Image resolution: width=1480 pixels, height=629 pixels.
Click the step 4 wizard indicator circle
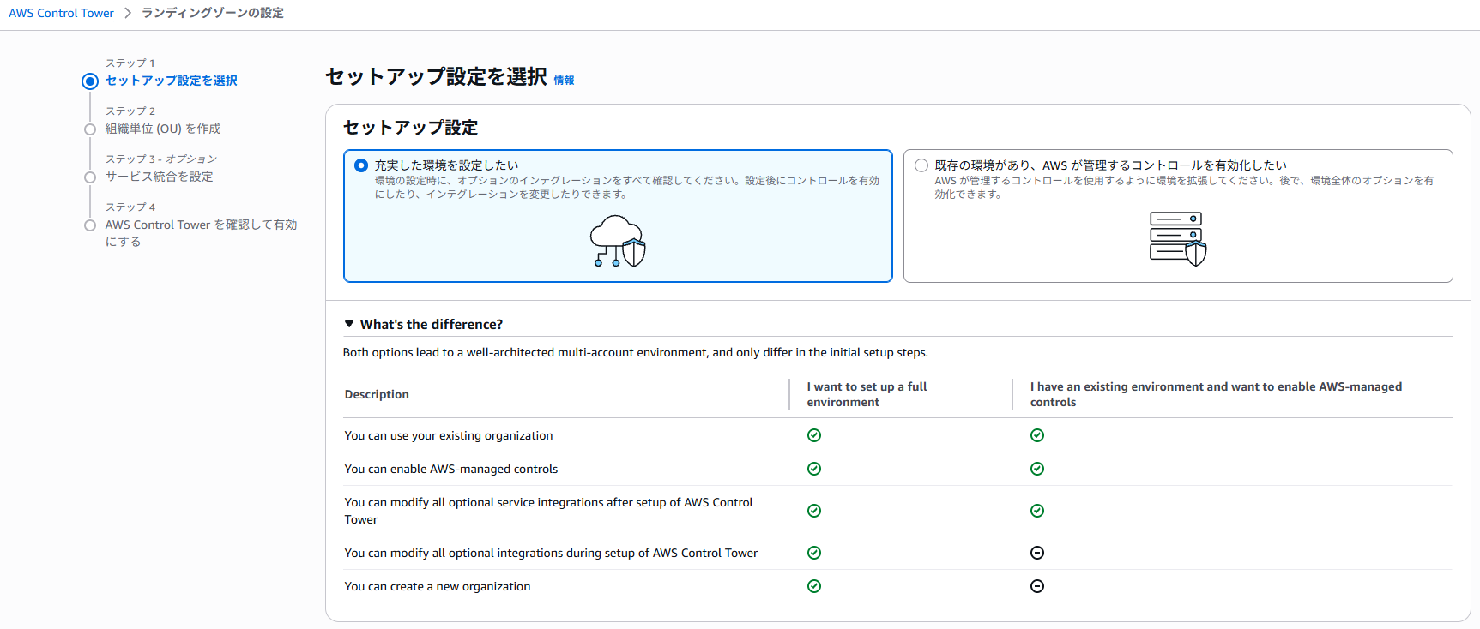tap(90, 225)
